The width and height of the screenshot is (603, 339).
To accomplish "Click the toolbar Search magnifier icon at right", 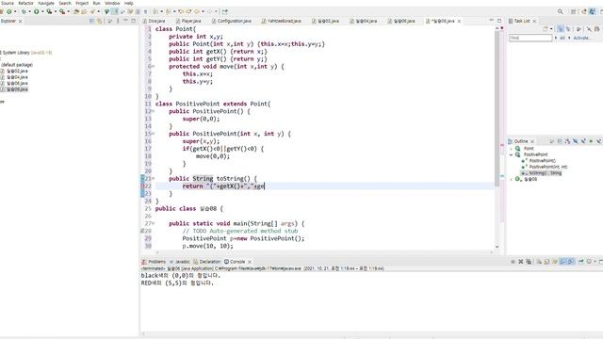I will pos(561,12).
